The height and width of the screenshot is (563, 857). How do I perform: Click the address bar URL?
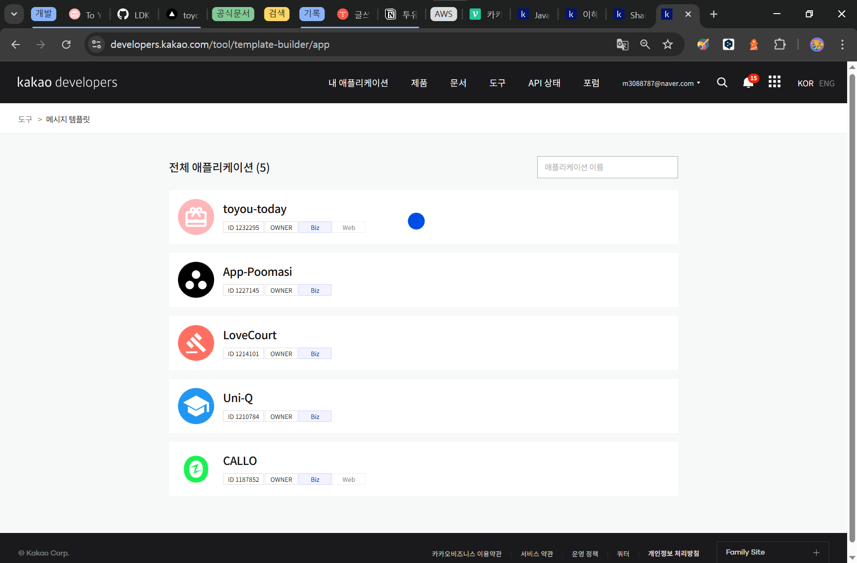point(220,45)
